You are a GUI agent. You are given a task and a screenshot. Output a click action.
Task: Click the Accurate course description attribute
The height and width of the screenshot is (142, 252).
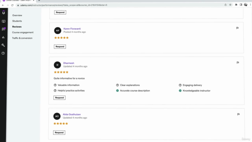(133, 91)
